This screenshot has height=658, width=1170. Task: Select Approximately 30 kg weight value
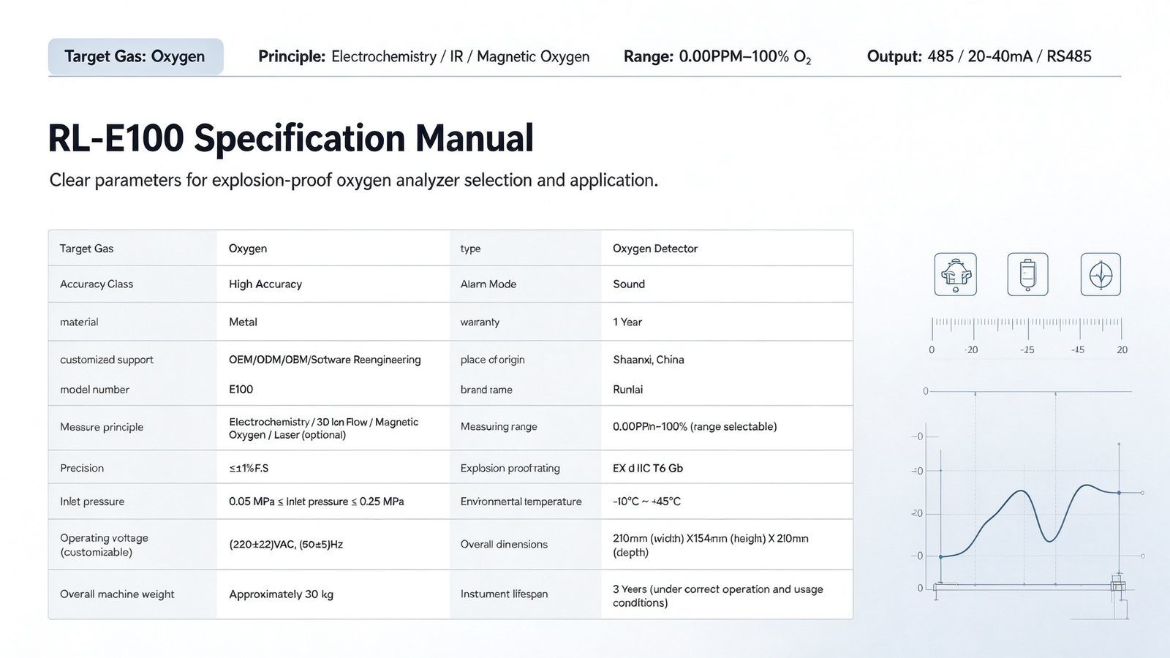tap(281, 594)
